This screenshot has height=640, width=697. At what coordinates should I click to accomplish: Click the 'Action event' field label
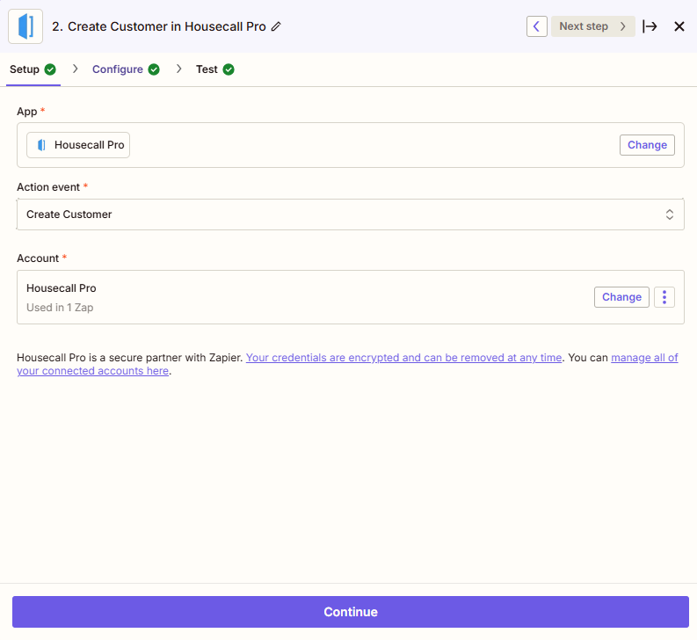pos(48,187)
